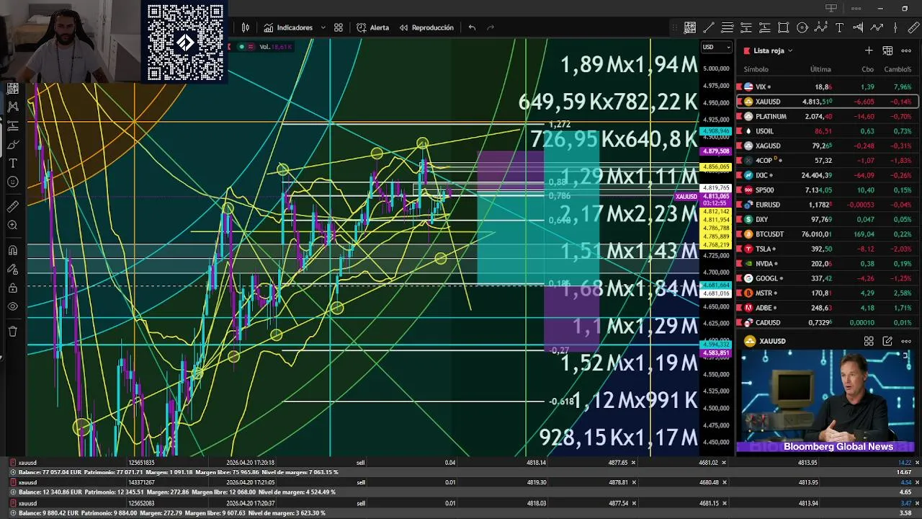Screen dimensions: 922x519
Task: Select SP500 in the watchlist
Action: point(827,190)
